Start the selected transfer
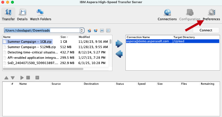Image resolution: width=222 pixels, height=117 pixels. tap(22, 78)
